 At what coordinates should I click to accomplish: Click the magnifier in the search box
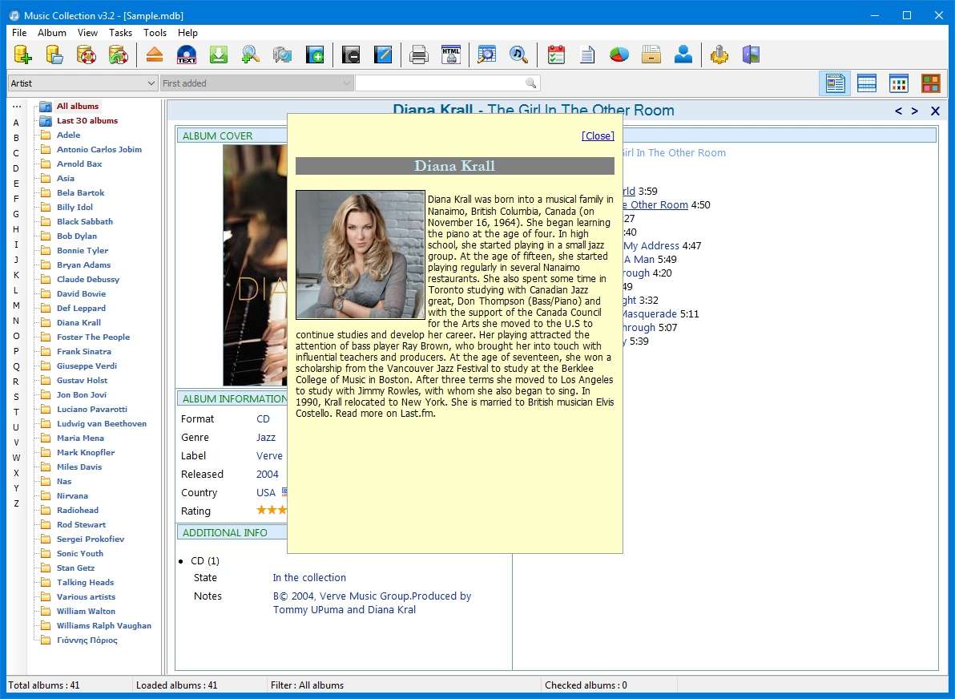click(x=530, y=83)
